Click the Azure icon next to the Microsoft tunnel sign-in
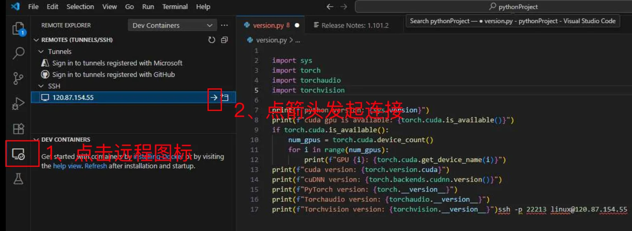632x231 pixels. click(x=45, y=63)
